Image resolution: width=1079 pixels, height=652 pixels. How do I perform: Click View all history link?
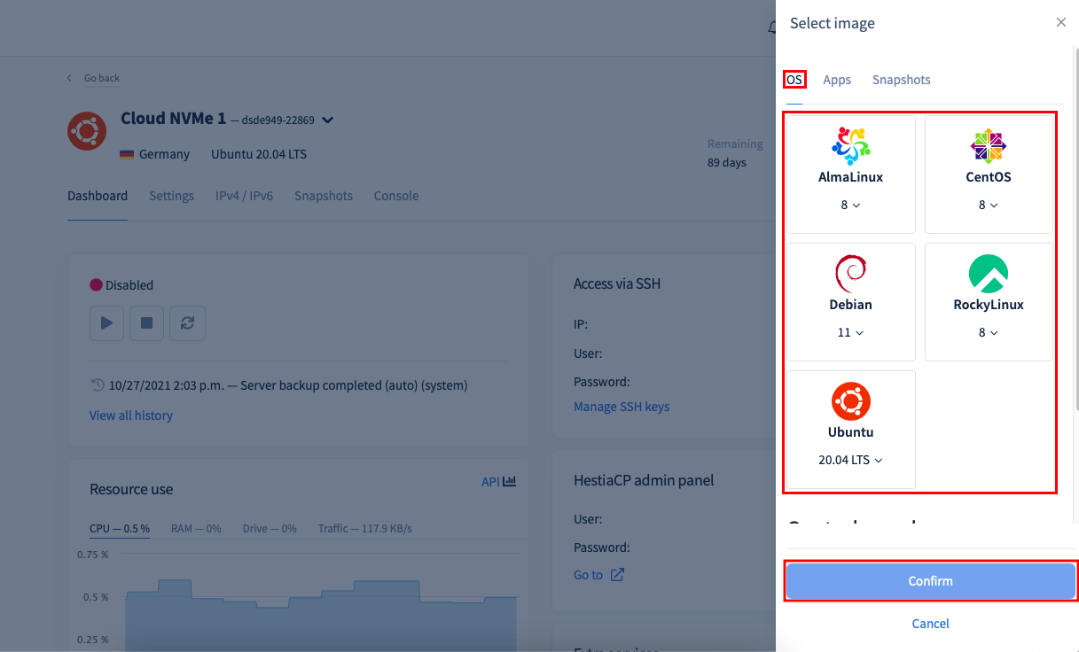pos(131,415)
